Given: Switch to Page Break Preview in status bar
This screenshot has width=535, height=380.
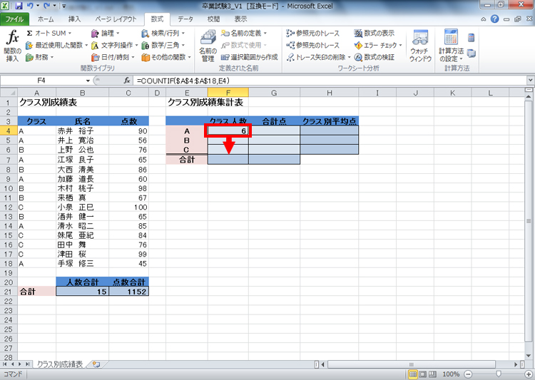Looking at the screenshot, I should [432, 374].
